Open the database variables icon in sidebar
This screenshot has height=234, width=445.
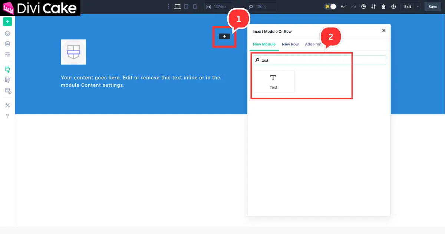point(7,44)
